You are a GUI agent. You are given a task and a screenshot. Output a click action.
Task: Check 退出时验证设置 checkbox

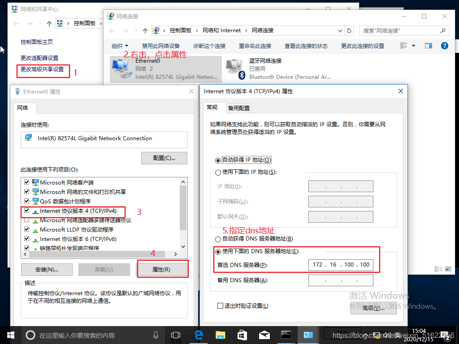(x=220, y=305)
